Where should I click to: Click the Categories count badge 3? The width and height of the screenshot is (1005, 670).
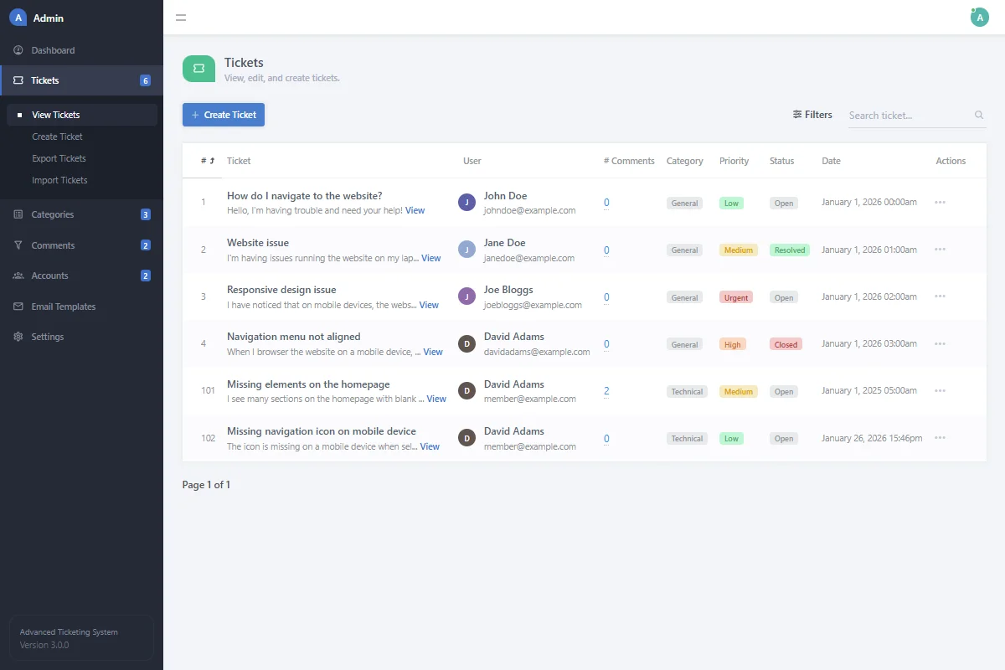point(146,214)
